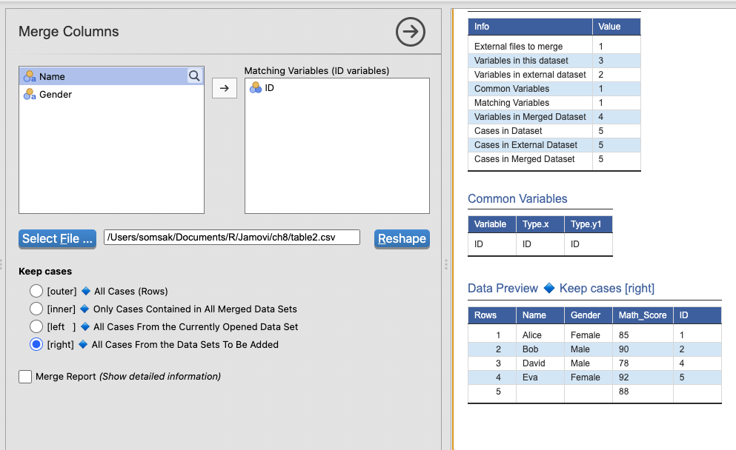The height and width of the screenshot is (450, 736).
Task: Click the Gender column header in preview
Action: [x=589, y=315]
